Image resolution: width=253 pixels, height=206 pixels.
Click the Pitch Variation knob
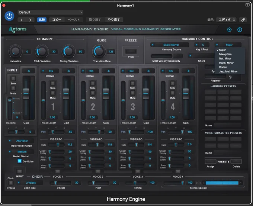(x=42, y=51)
